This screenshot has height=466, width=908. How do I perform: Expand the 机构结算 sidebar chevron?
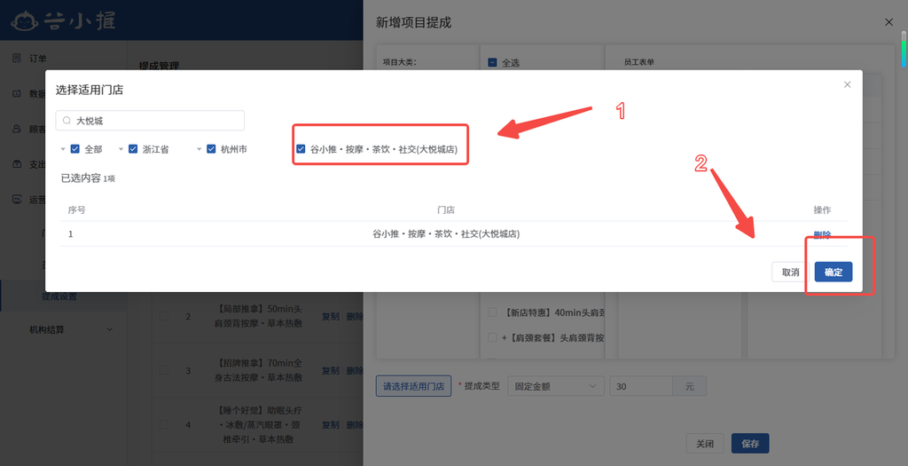109,330
